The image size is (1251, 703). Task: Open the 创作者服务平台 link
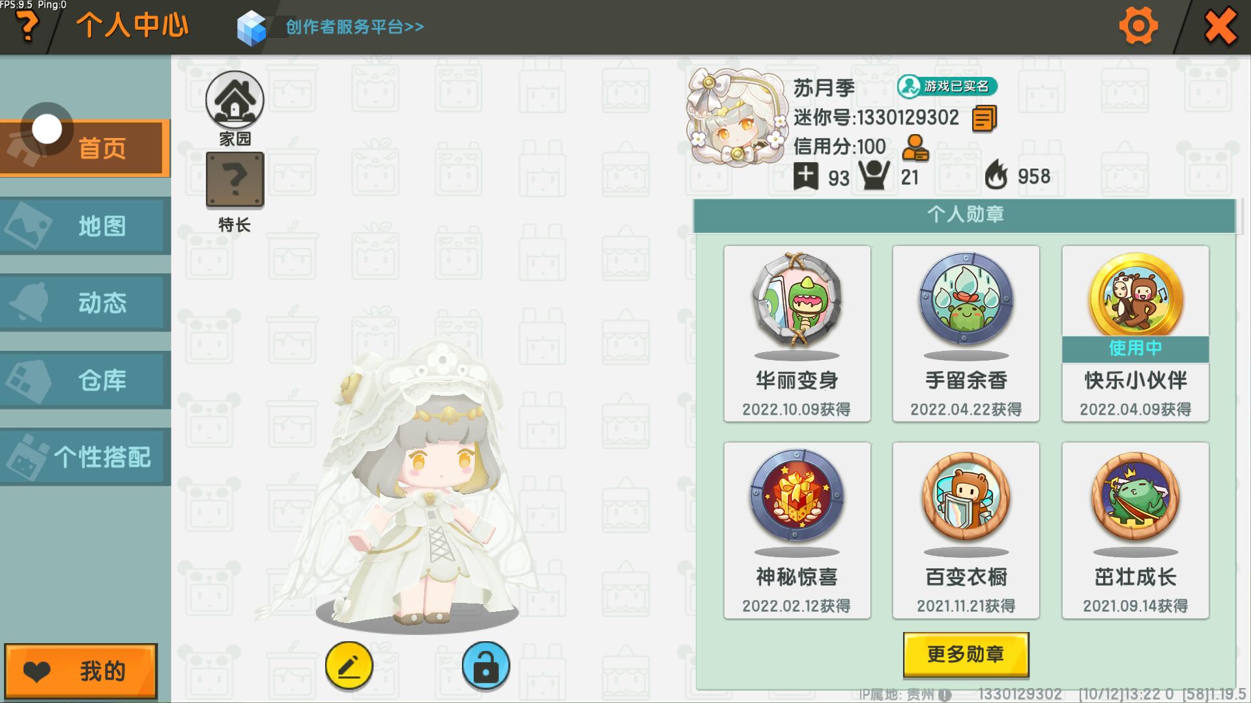(354, 27)
